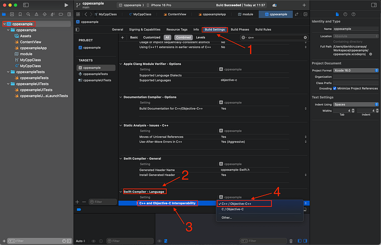Show the History inspector clock icon

tap(345, 14)
